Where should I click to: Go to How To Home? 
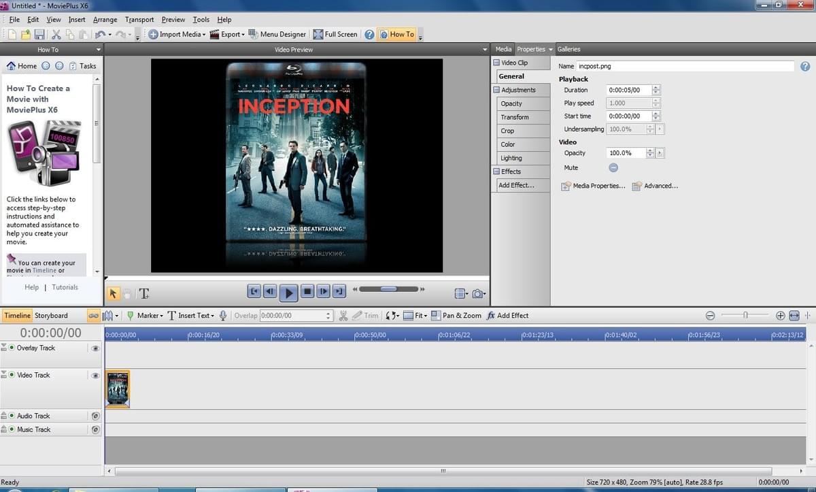[22, 66]
